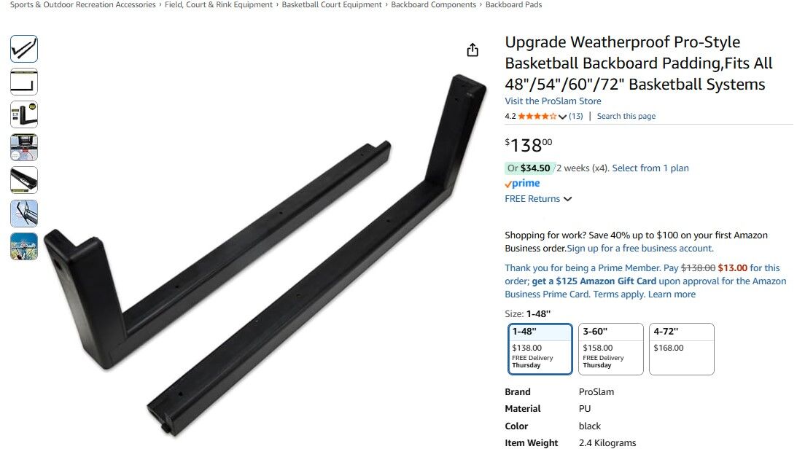Expand the rating breakdown chevron
Screen dimensions: 797x449
(562, 117)
